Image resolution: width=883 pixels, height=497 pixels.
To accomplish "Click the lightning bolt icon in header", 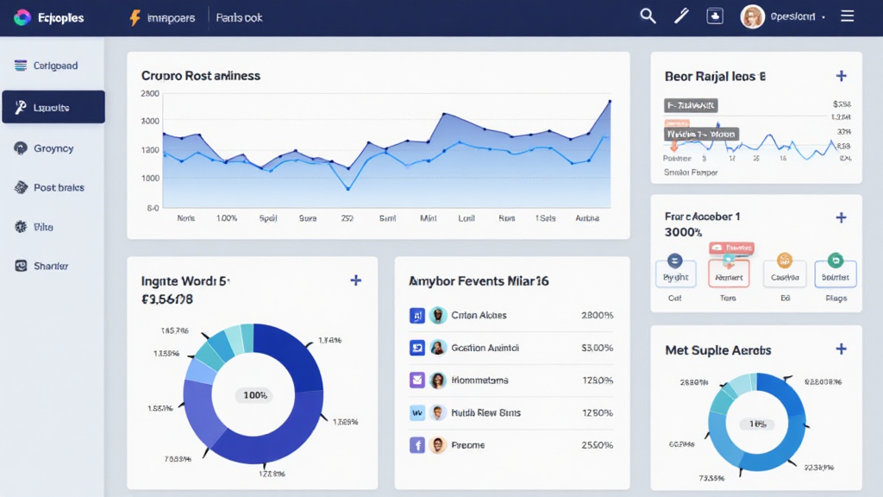I will click(135, 17).
